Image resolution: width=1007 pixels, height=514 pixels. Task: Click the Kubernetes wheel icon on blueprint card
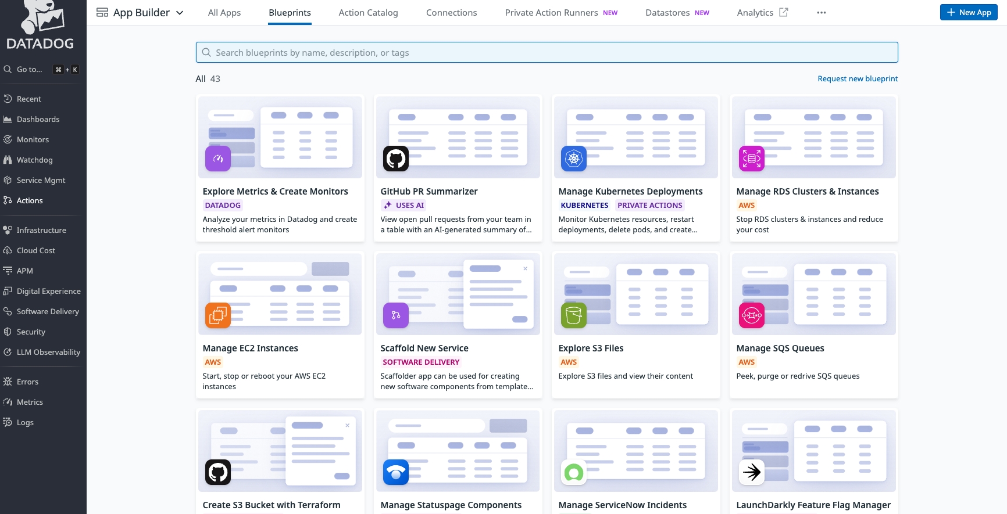pyautogui.click(x=573, y=159)
